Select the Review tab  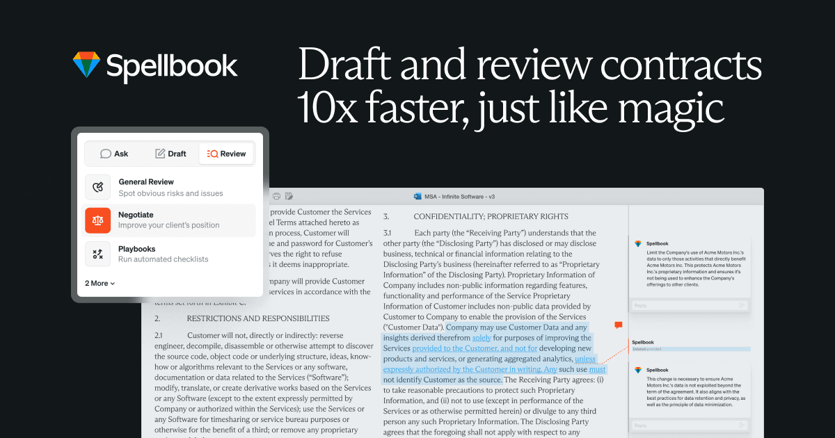[x=226, y=154]
